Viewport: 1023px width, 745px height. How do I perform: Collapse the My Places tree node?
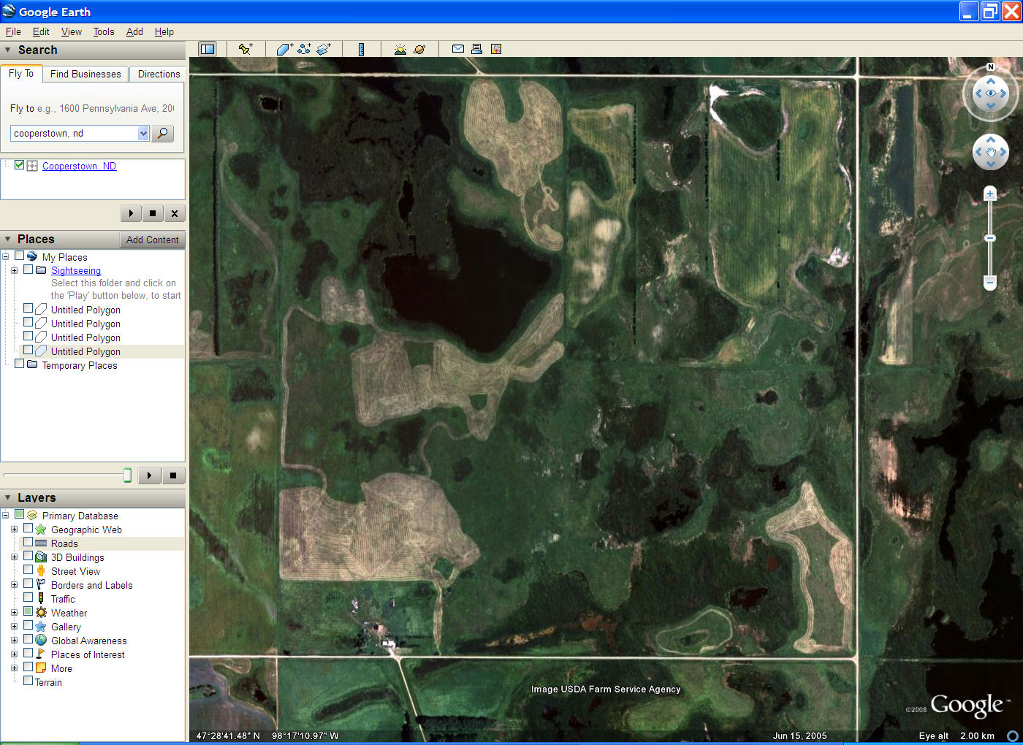pos(6,256)
